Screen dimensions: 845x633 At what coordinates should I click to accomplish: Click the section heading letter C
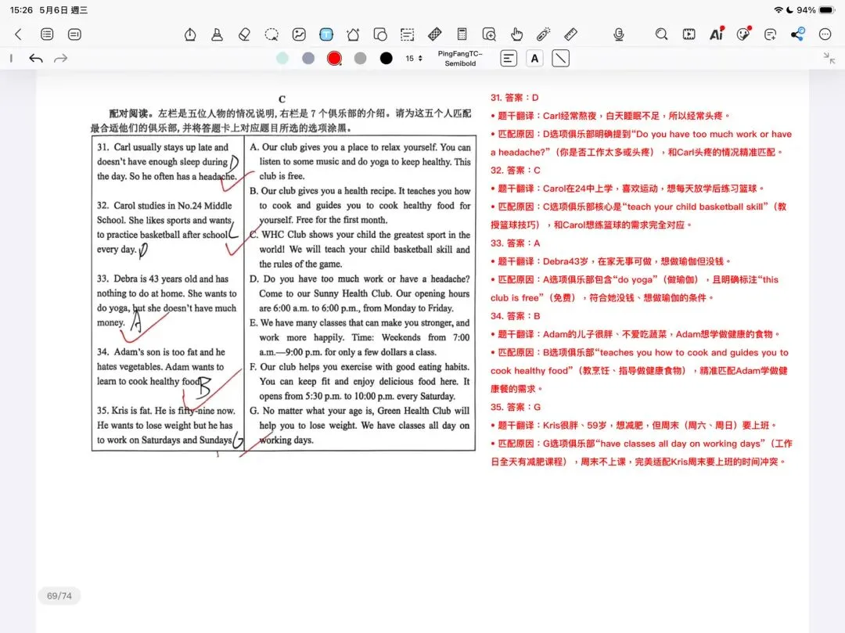tap(282, 99)
